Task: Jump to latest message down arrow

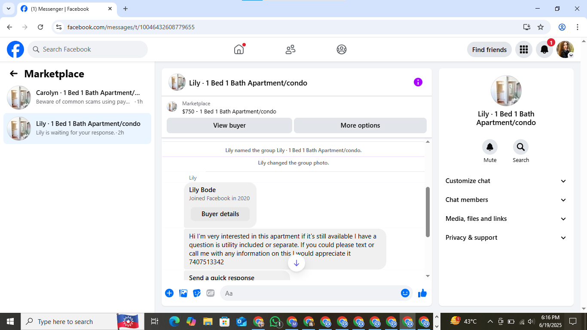Action: pyautogui.click(x=297, y=263)
